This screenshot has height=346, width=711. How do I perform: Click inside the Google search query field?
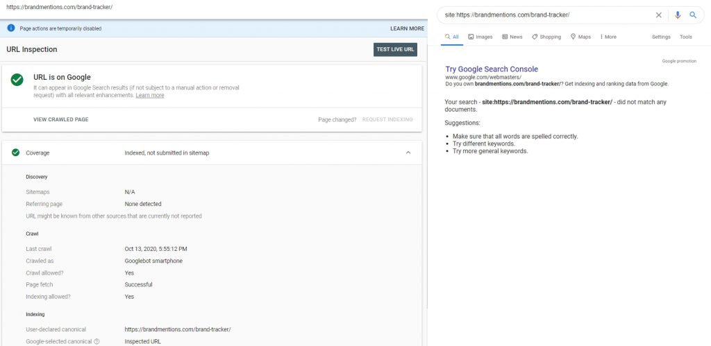(x=546, y=15)
